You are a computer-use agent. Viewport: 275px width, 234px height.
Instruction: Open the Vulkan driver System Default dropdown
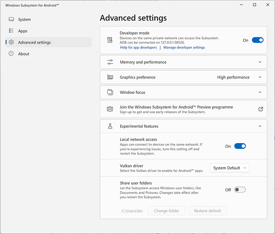(x=229, y=168)
